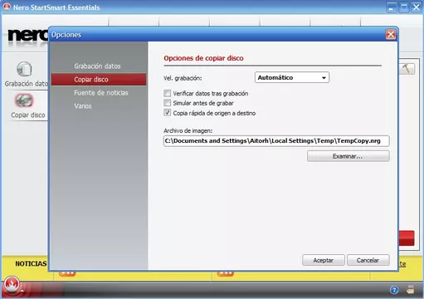Open the blue help question mark icon
The width and height of the screenshot is (424, 299).
pos(394,290)
